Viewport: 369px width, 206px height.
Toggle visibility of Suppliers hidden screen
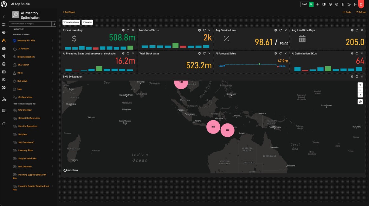[x=15, y=134]
